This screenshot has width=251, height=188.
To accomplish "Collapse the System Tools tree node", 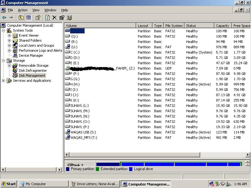I will point(3,30).
